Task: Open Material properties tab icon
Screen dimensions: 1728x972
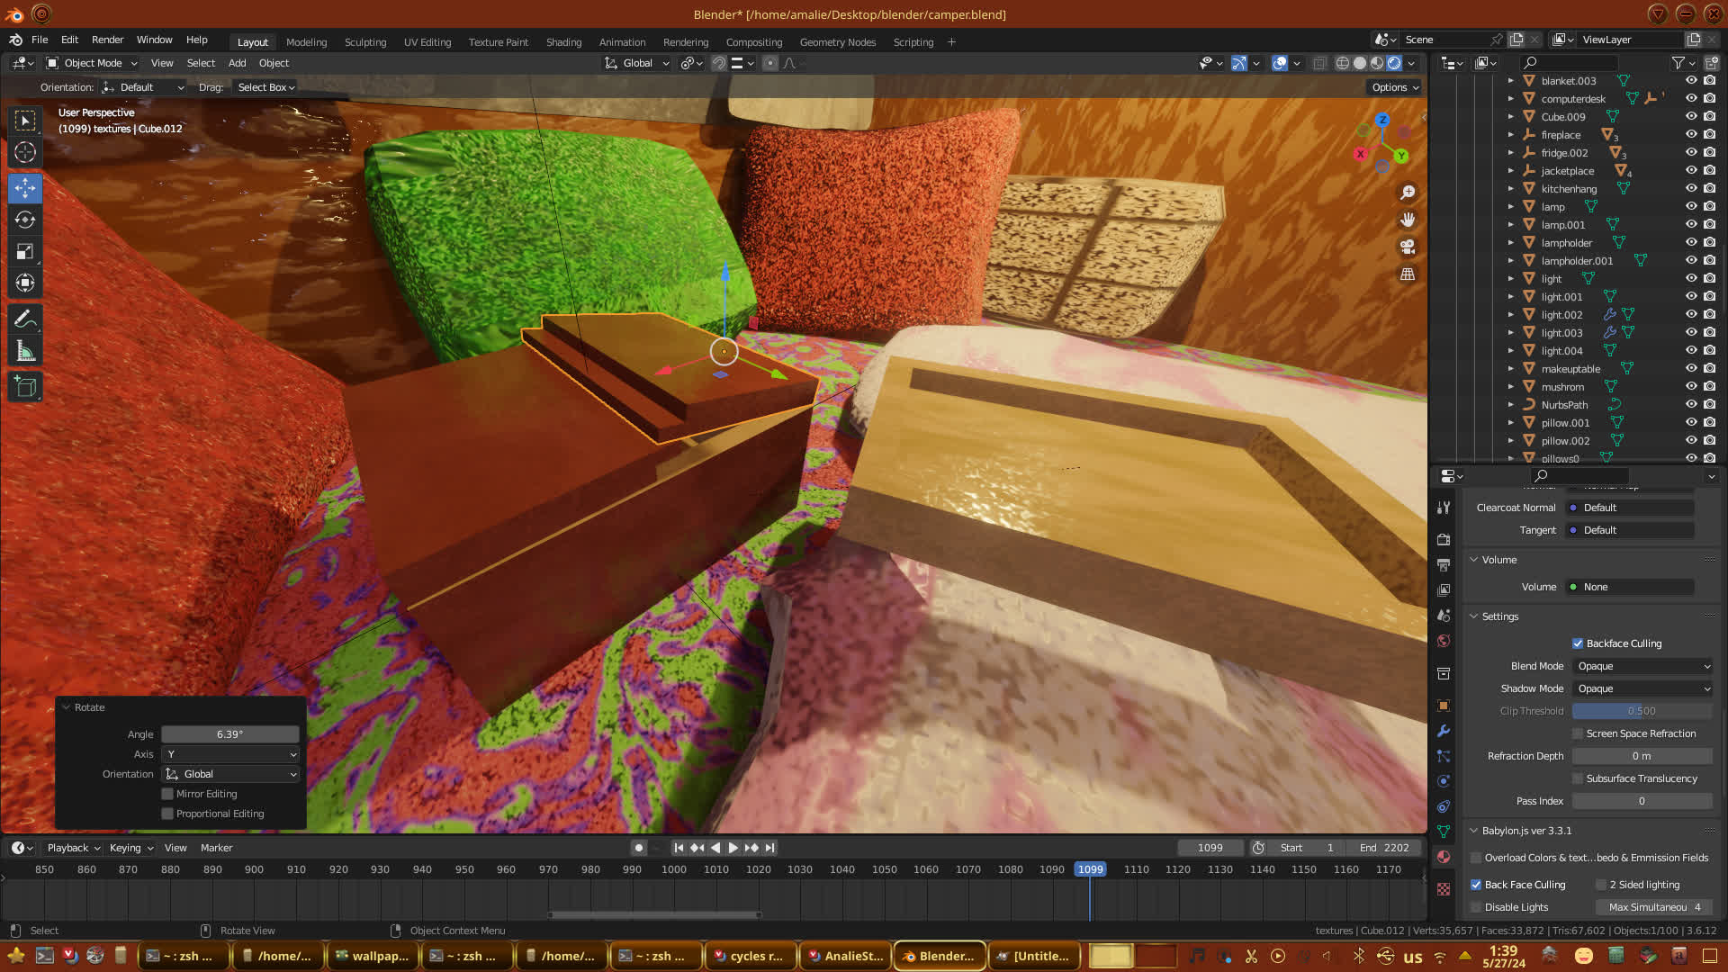Action: [1444, 857]
